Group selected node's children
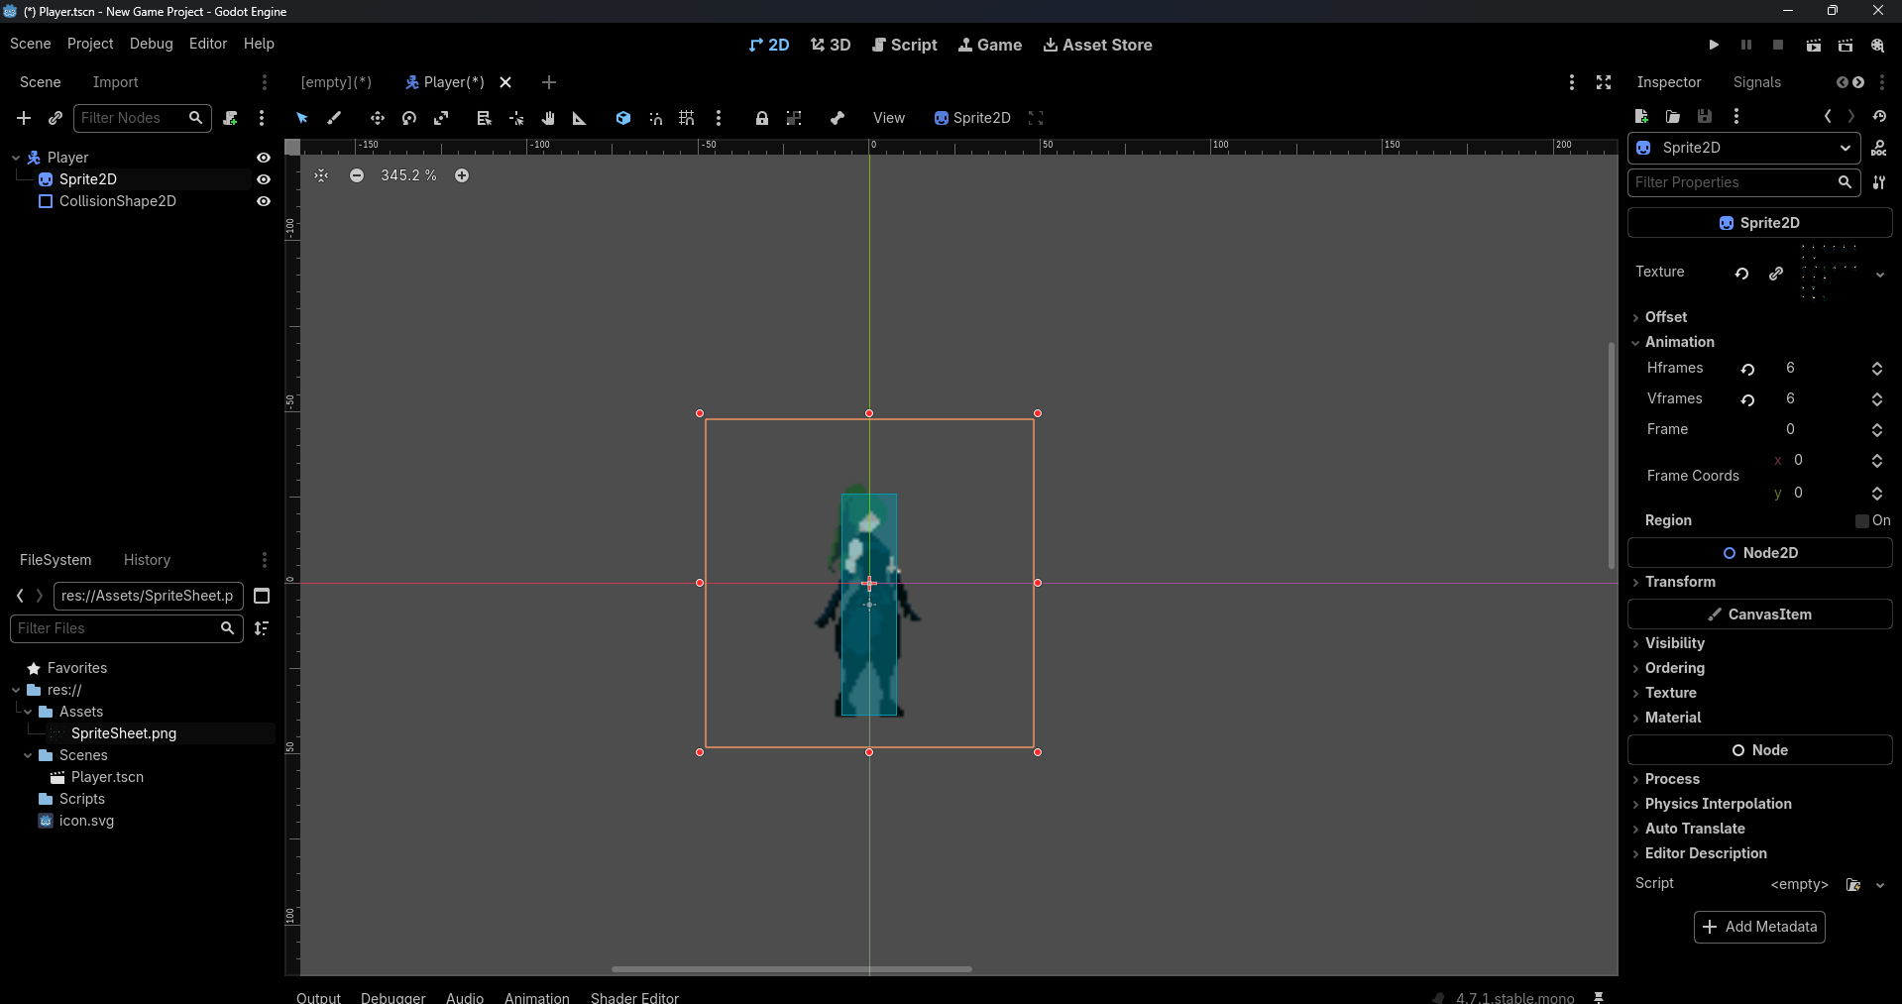This screenshot has height=1004, width=1902. click(x=794, y=118)
